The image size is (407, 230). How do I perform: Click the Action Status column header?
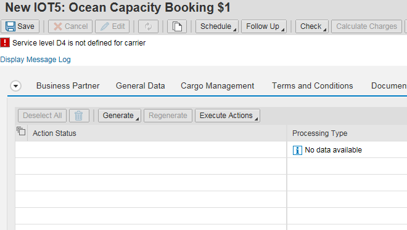(157, 133)
